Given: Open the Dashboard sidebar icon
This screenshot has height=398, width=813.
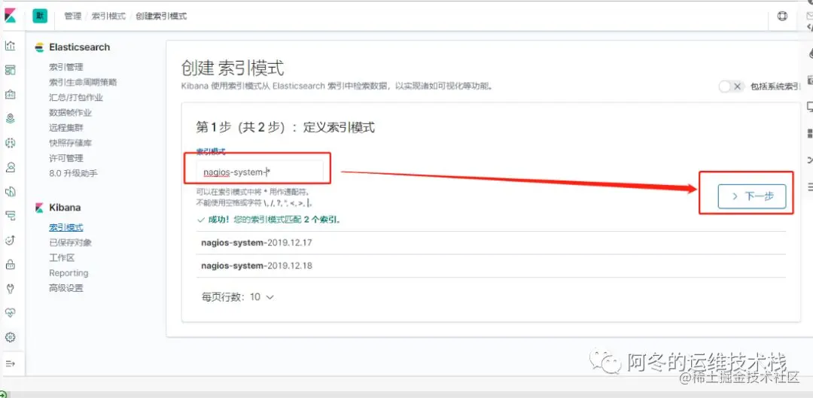Looking at the screenshot, I should pos(10,70).
